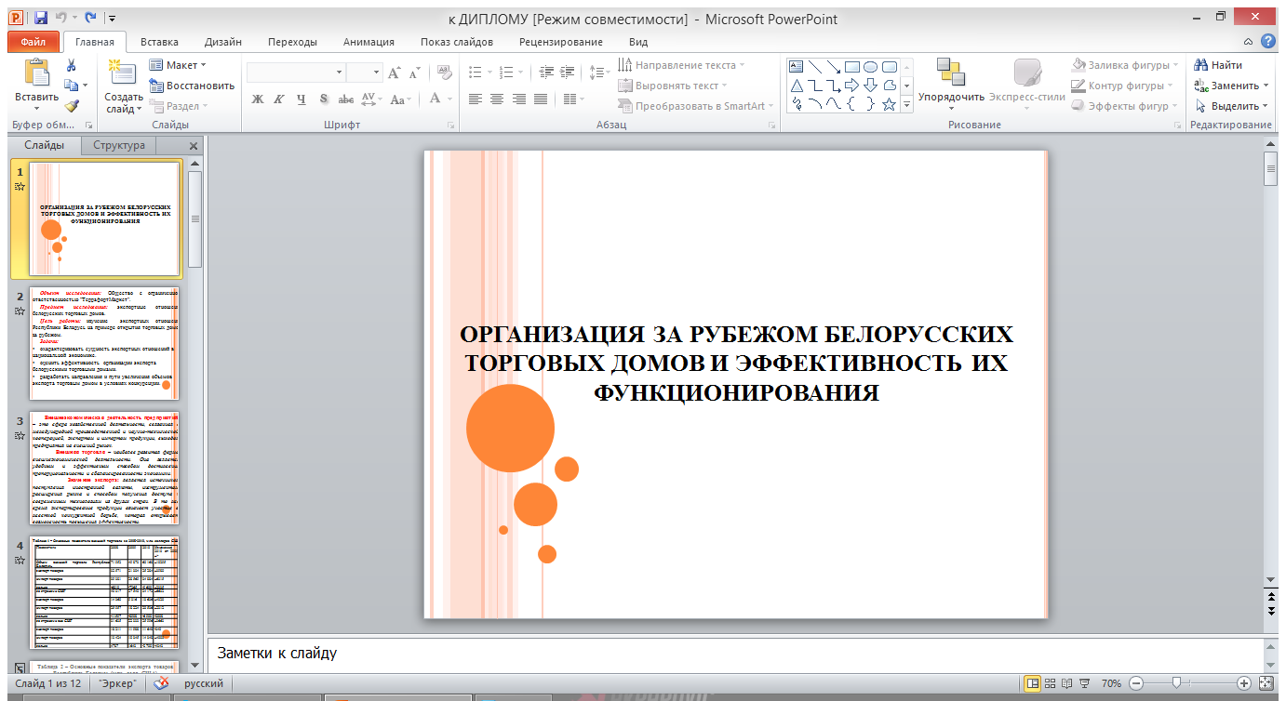Click the Восстановить reset button
The width and height of the screenshot is (1286, 701).
192,86
